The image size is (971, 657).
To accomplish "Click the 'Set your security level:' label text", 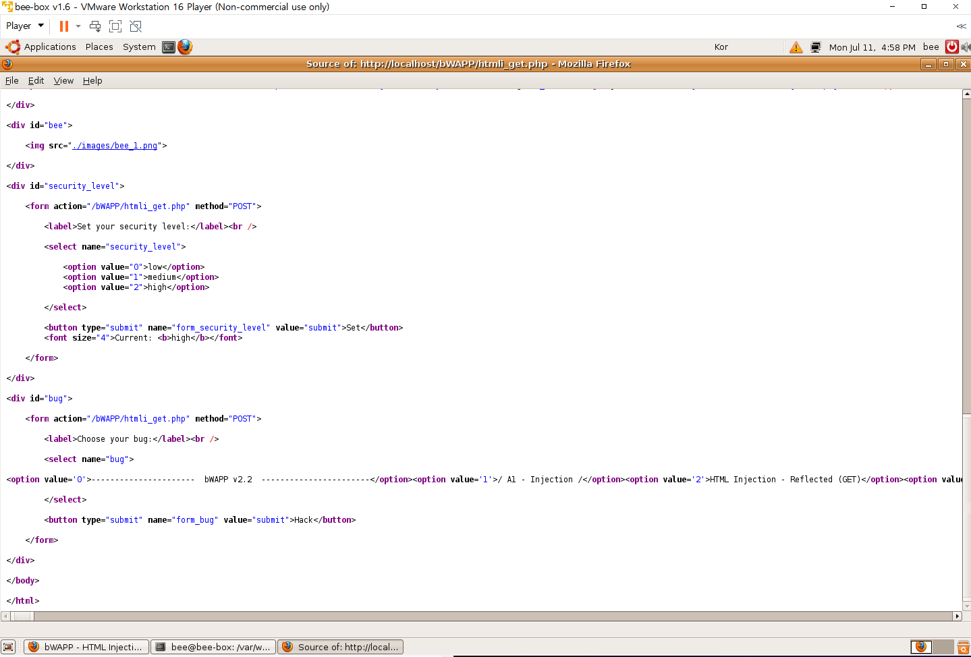I will [134, 227].
